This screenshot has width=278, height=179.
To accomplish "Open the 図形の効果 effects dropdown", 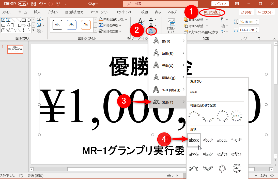I will [x=110, y=31].
